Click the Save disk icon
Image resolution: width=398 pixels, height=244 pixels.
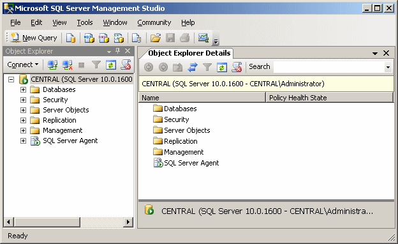pyautogui.click(x=170, y=38)
